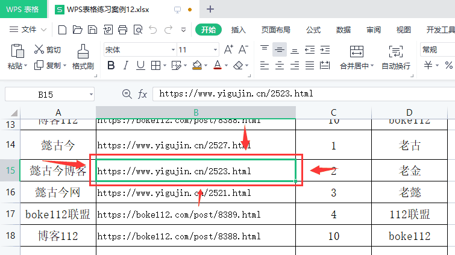The image size is (455, 255).
Task: Open print preview icon
Action: 138,30
